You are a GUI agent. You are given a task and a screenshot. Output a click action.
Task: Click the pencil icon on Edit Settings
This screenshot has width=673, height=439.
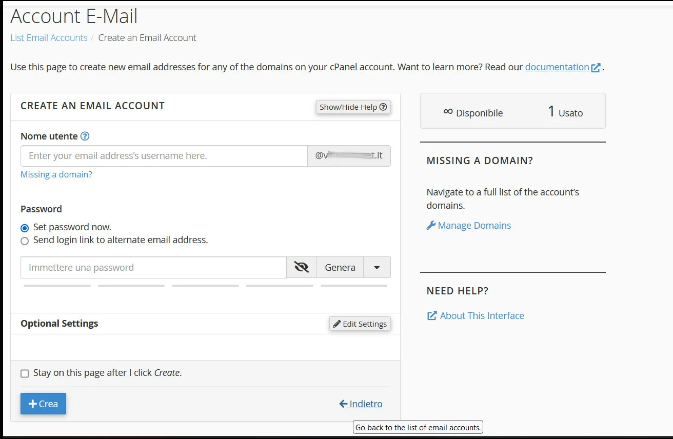337,324
